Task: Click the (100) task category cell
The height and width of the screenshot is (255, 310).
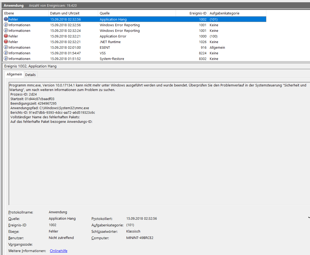Action: point(213,36)
